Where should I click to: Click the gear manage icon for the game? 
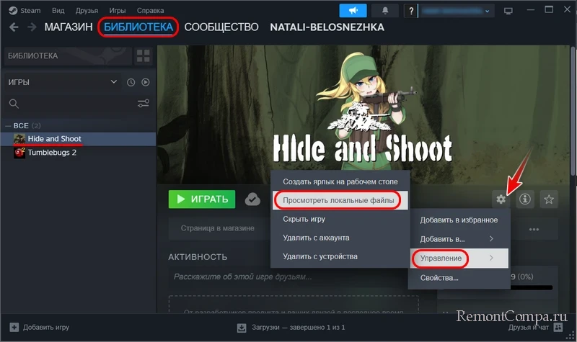(x=499, y=199)
